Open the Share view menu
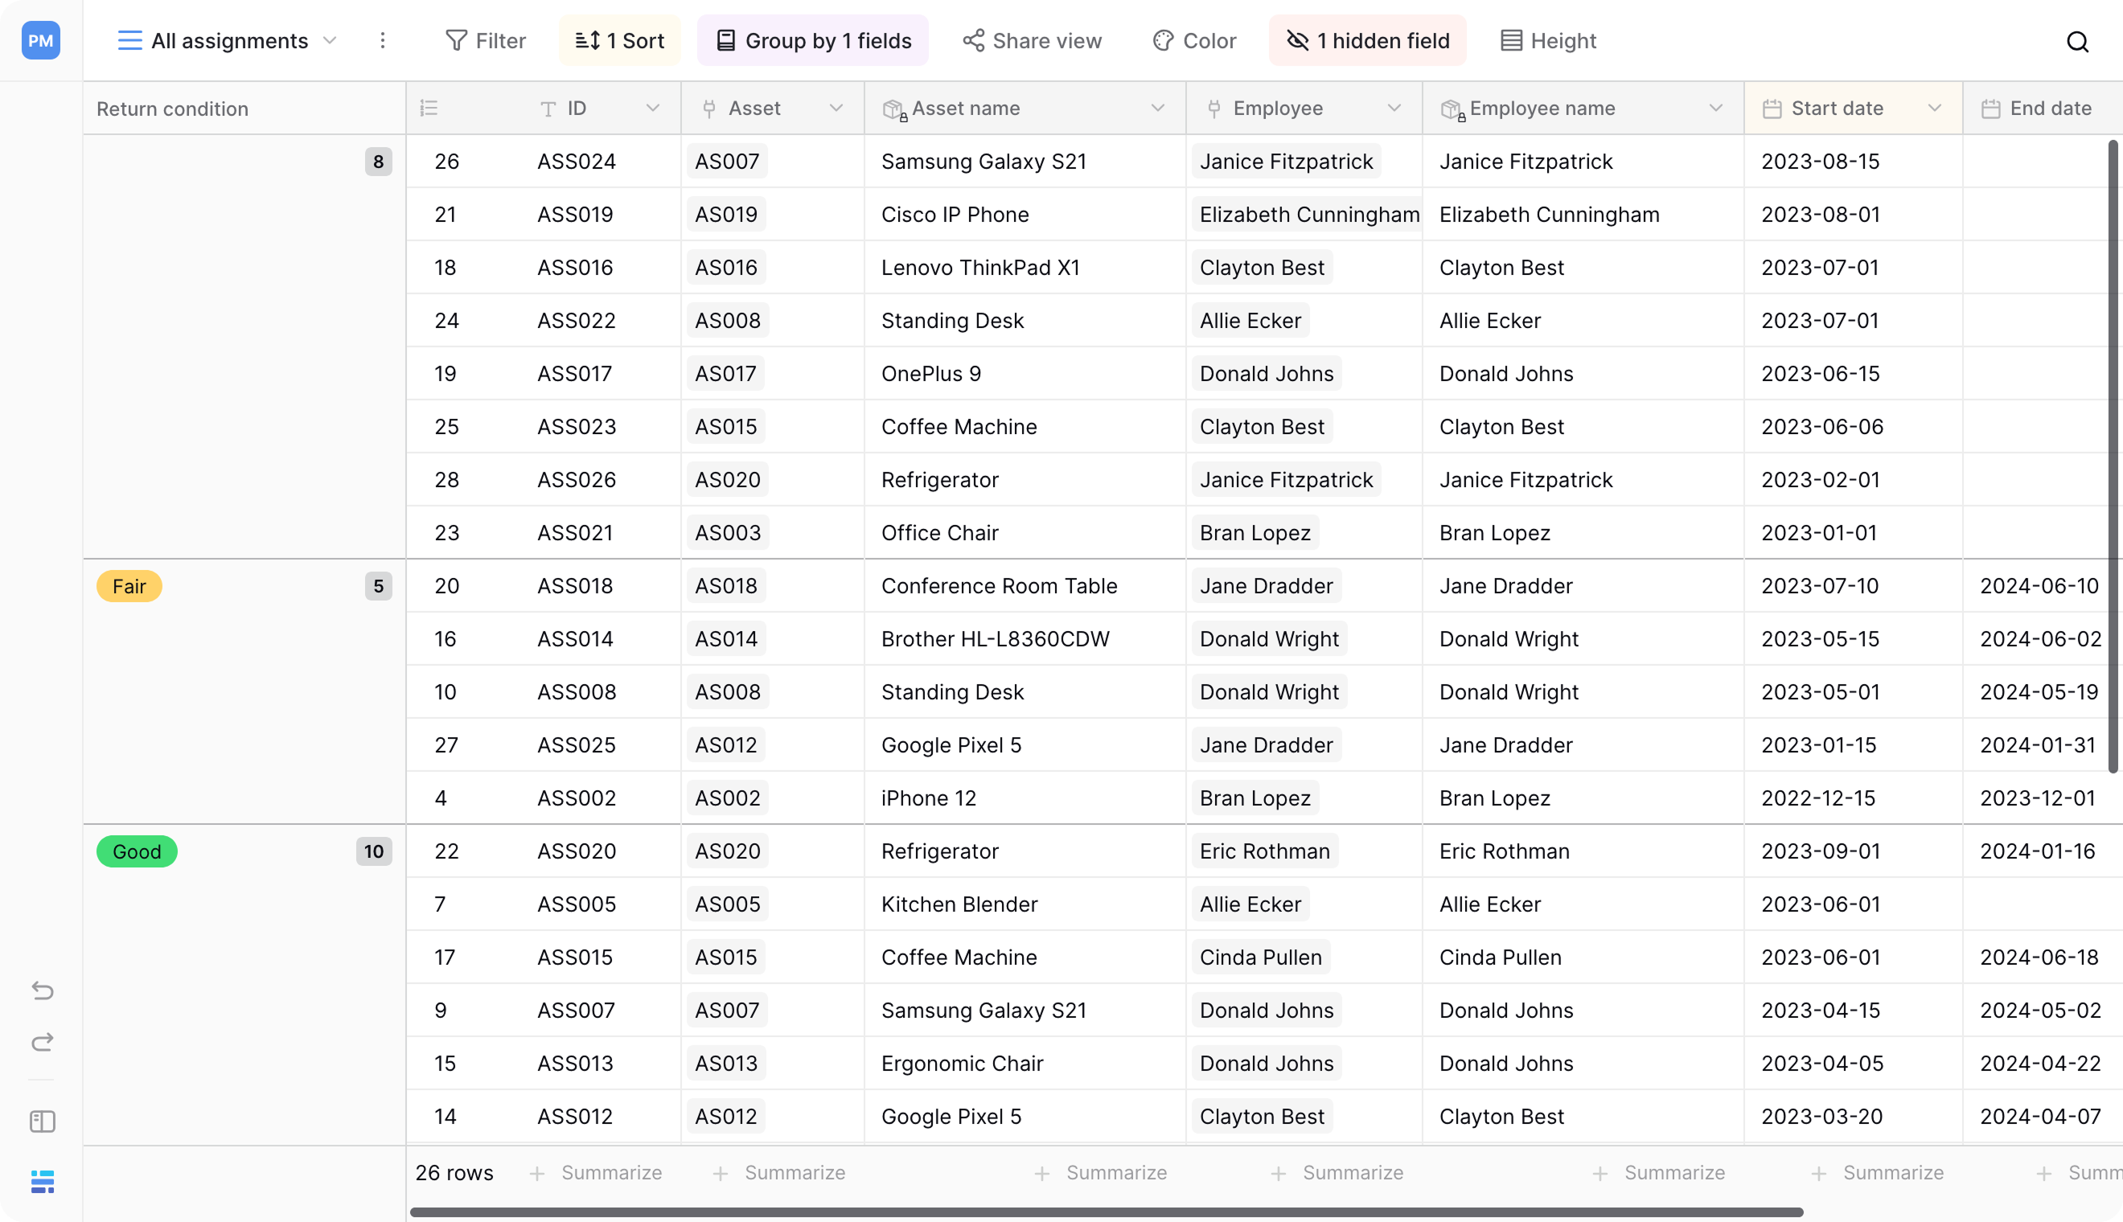Image resolution: width=2123 pixels, height=1222 pixels. (1032, 40)
